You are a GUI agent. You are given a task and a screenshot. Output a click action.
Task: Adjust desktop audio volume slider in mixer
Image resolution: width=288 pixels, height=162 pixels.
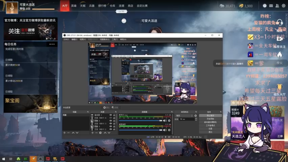coord(141,130)
